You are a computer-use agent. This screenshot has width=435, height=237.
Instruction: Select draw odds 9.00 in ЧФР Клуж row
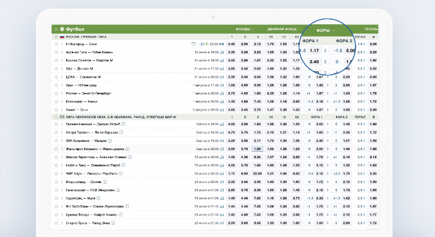[x=244, y=173]
